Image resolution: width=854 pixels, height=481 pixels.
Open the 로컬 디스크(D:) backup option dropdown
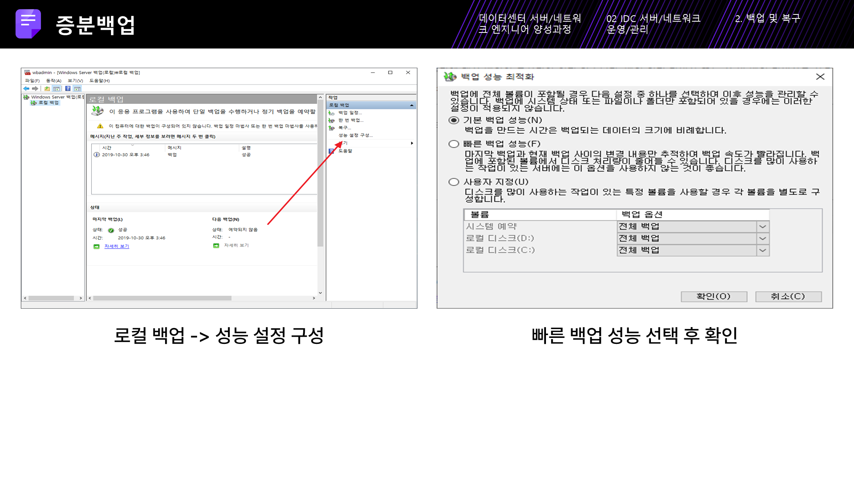click(762, 238)
